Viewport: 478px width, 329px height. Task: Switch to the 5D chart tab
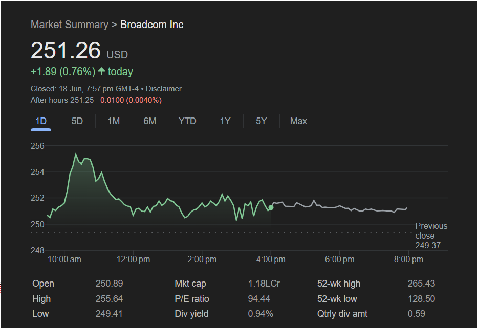pos(77,121)
